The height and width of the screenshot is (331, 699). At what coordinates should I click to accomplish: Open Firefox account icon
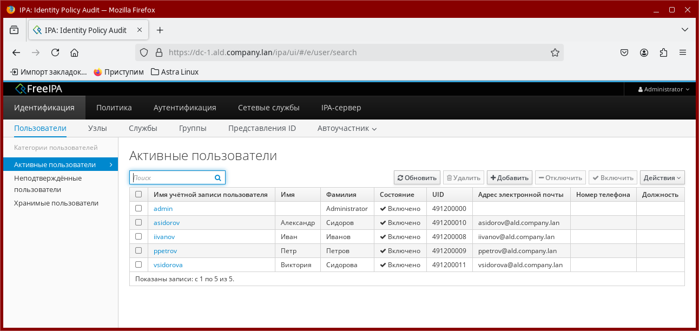[x=644, y=52]
